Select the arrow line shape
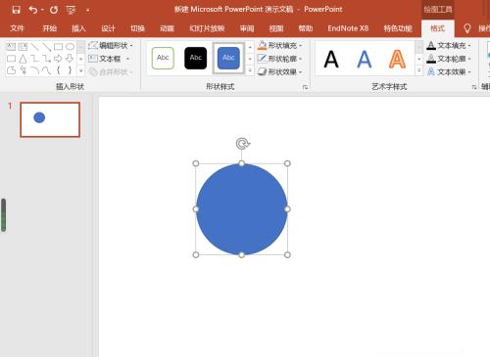Viewport: 490px width, 357px height. 46,47
